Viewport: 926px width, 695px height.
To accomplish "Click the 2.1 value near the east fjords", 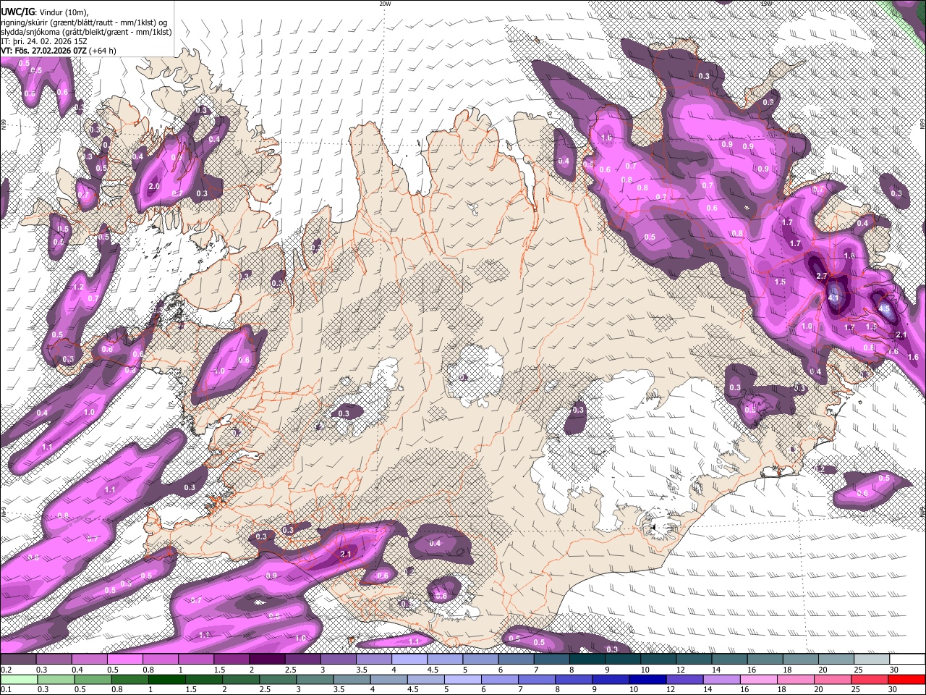I will pos(901,334).
